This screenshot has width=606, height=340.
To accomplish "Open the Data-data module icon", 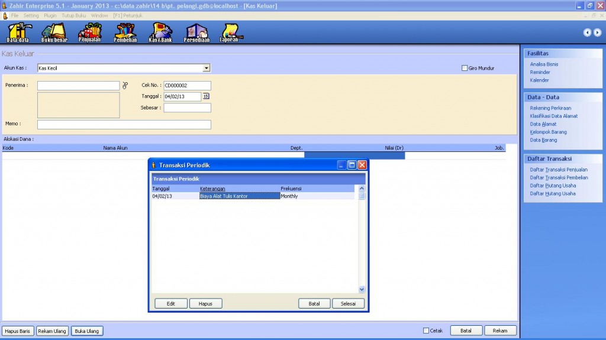I will pyautogui.click(x=18, y=33).
